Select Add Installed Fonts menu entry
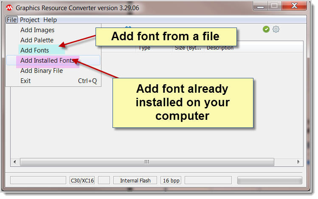 pos(53,60)
